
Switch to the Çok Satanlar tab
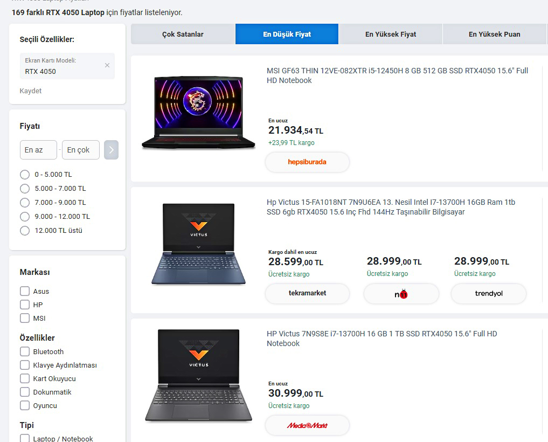click(x=183, y=34)
